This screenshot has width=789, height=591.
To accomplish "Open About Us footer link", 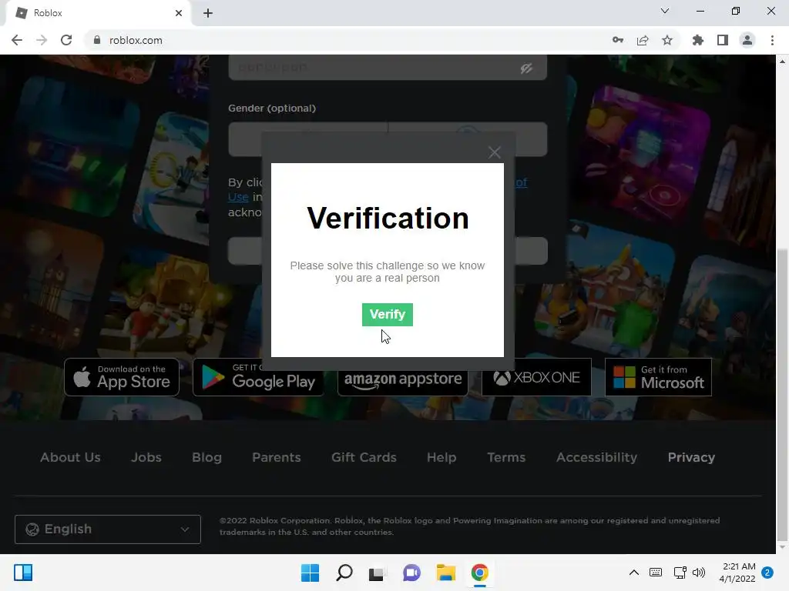I will point(70,457).
